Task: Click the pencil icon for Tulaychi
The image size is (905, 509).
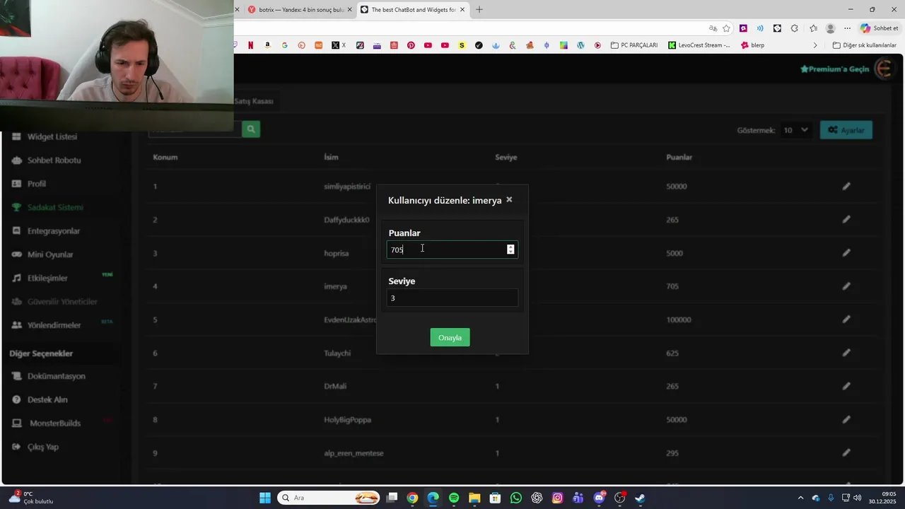Action: pos(846,353)
